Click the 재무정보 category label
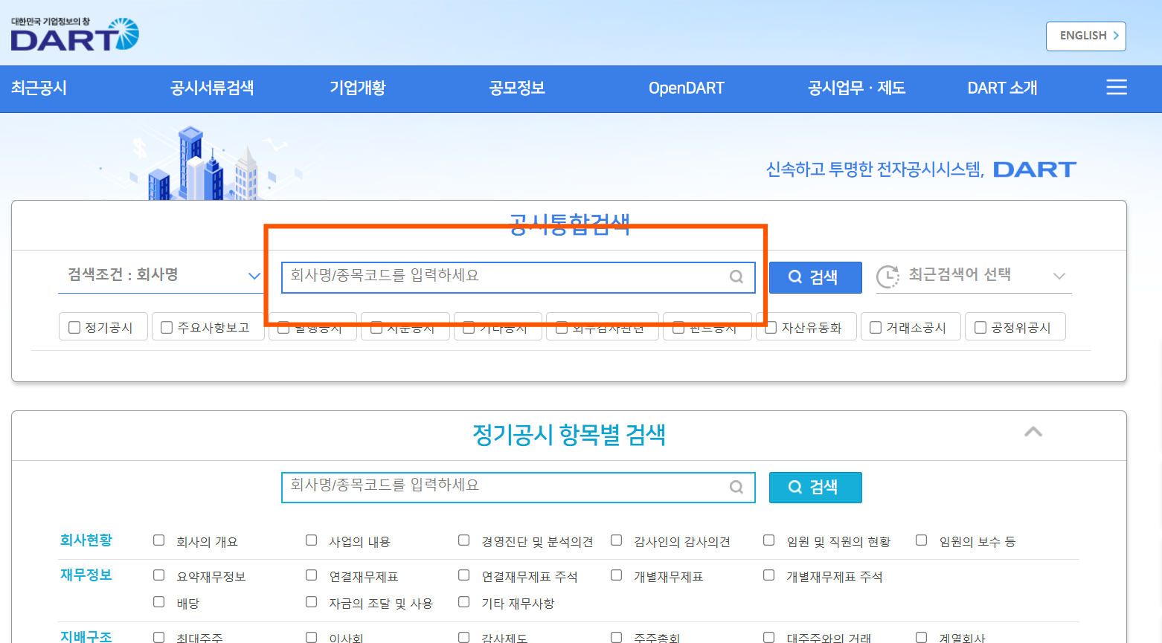 click(x=86, y=575)
